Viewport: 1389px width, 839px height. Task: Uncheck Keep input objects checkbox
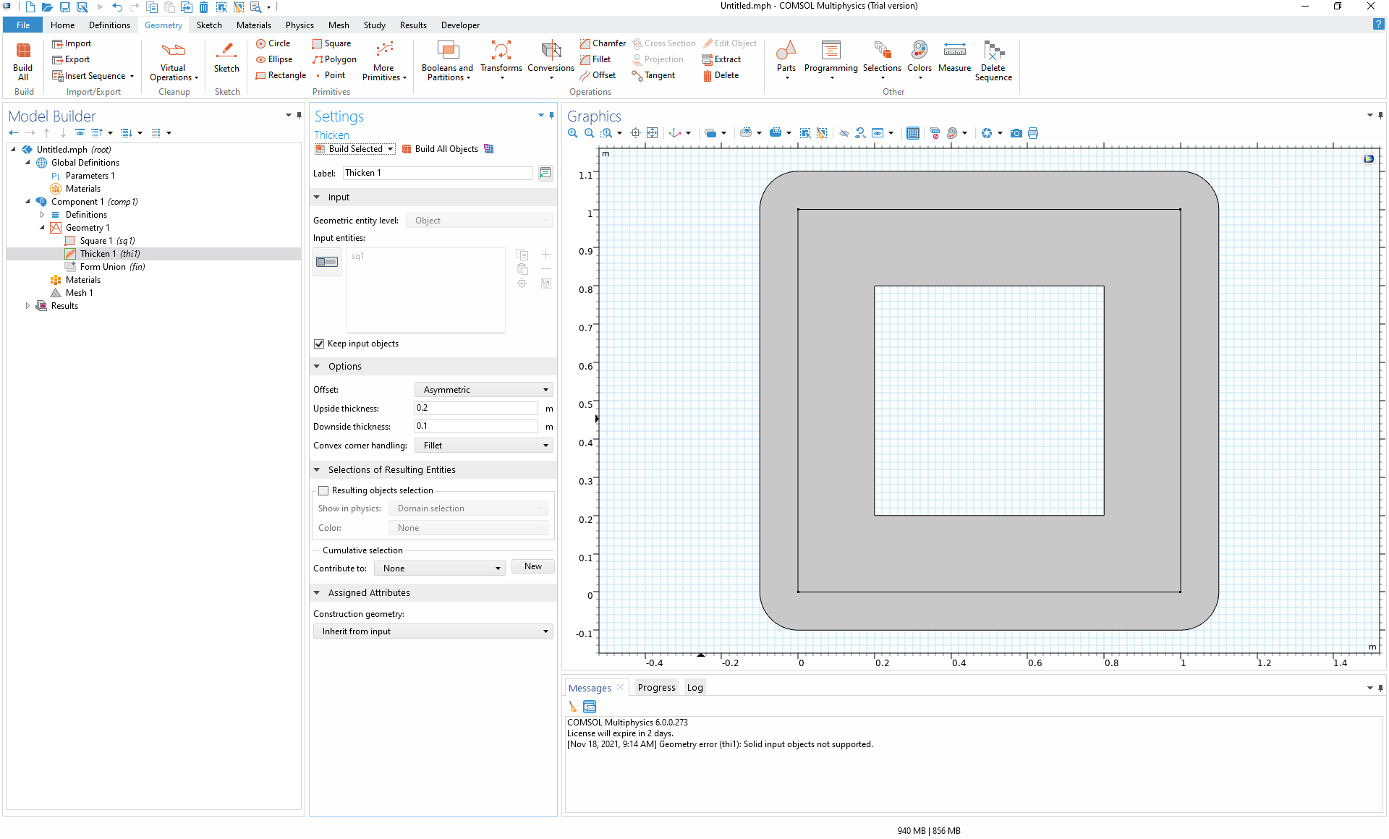pyautogui.click(x=319, y=344)
